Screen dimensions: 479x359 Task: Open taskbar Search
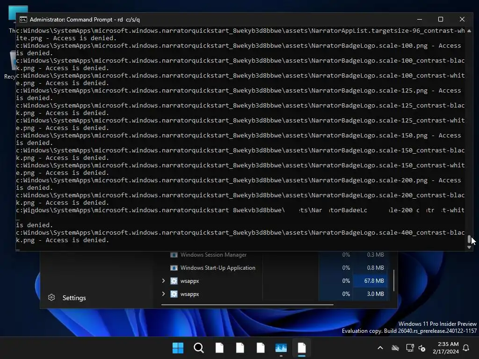198,348
